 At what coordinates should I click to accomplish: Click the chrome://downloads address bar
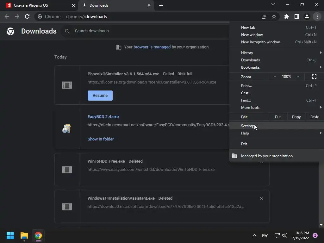pos(157,16)
